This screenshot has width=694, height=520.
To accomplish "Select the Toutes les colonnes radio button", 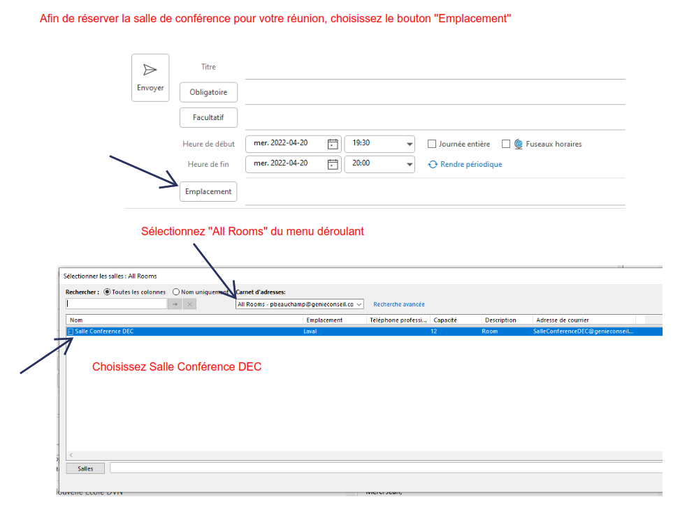I will click(107, 292).
